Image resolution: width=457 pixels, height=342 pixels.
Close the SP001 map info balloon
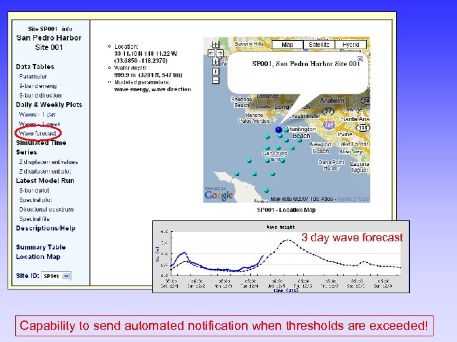[x=361, y=60]
